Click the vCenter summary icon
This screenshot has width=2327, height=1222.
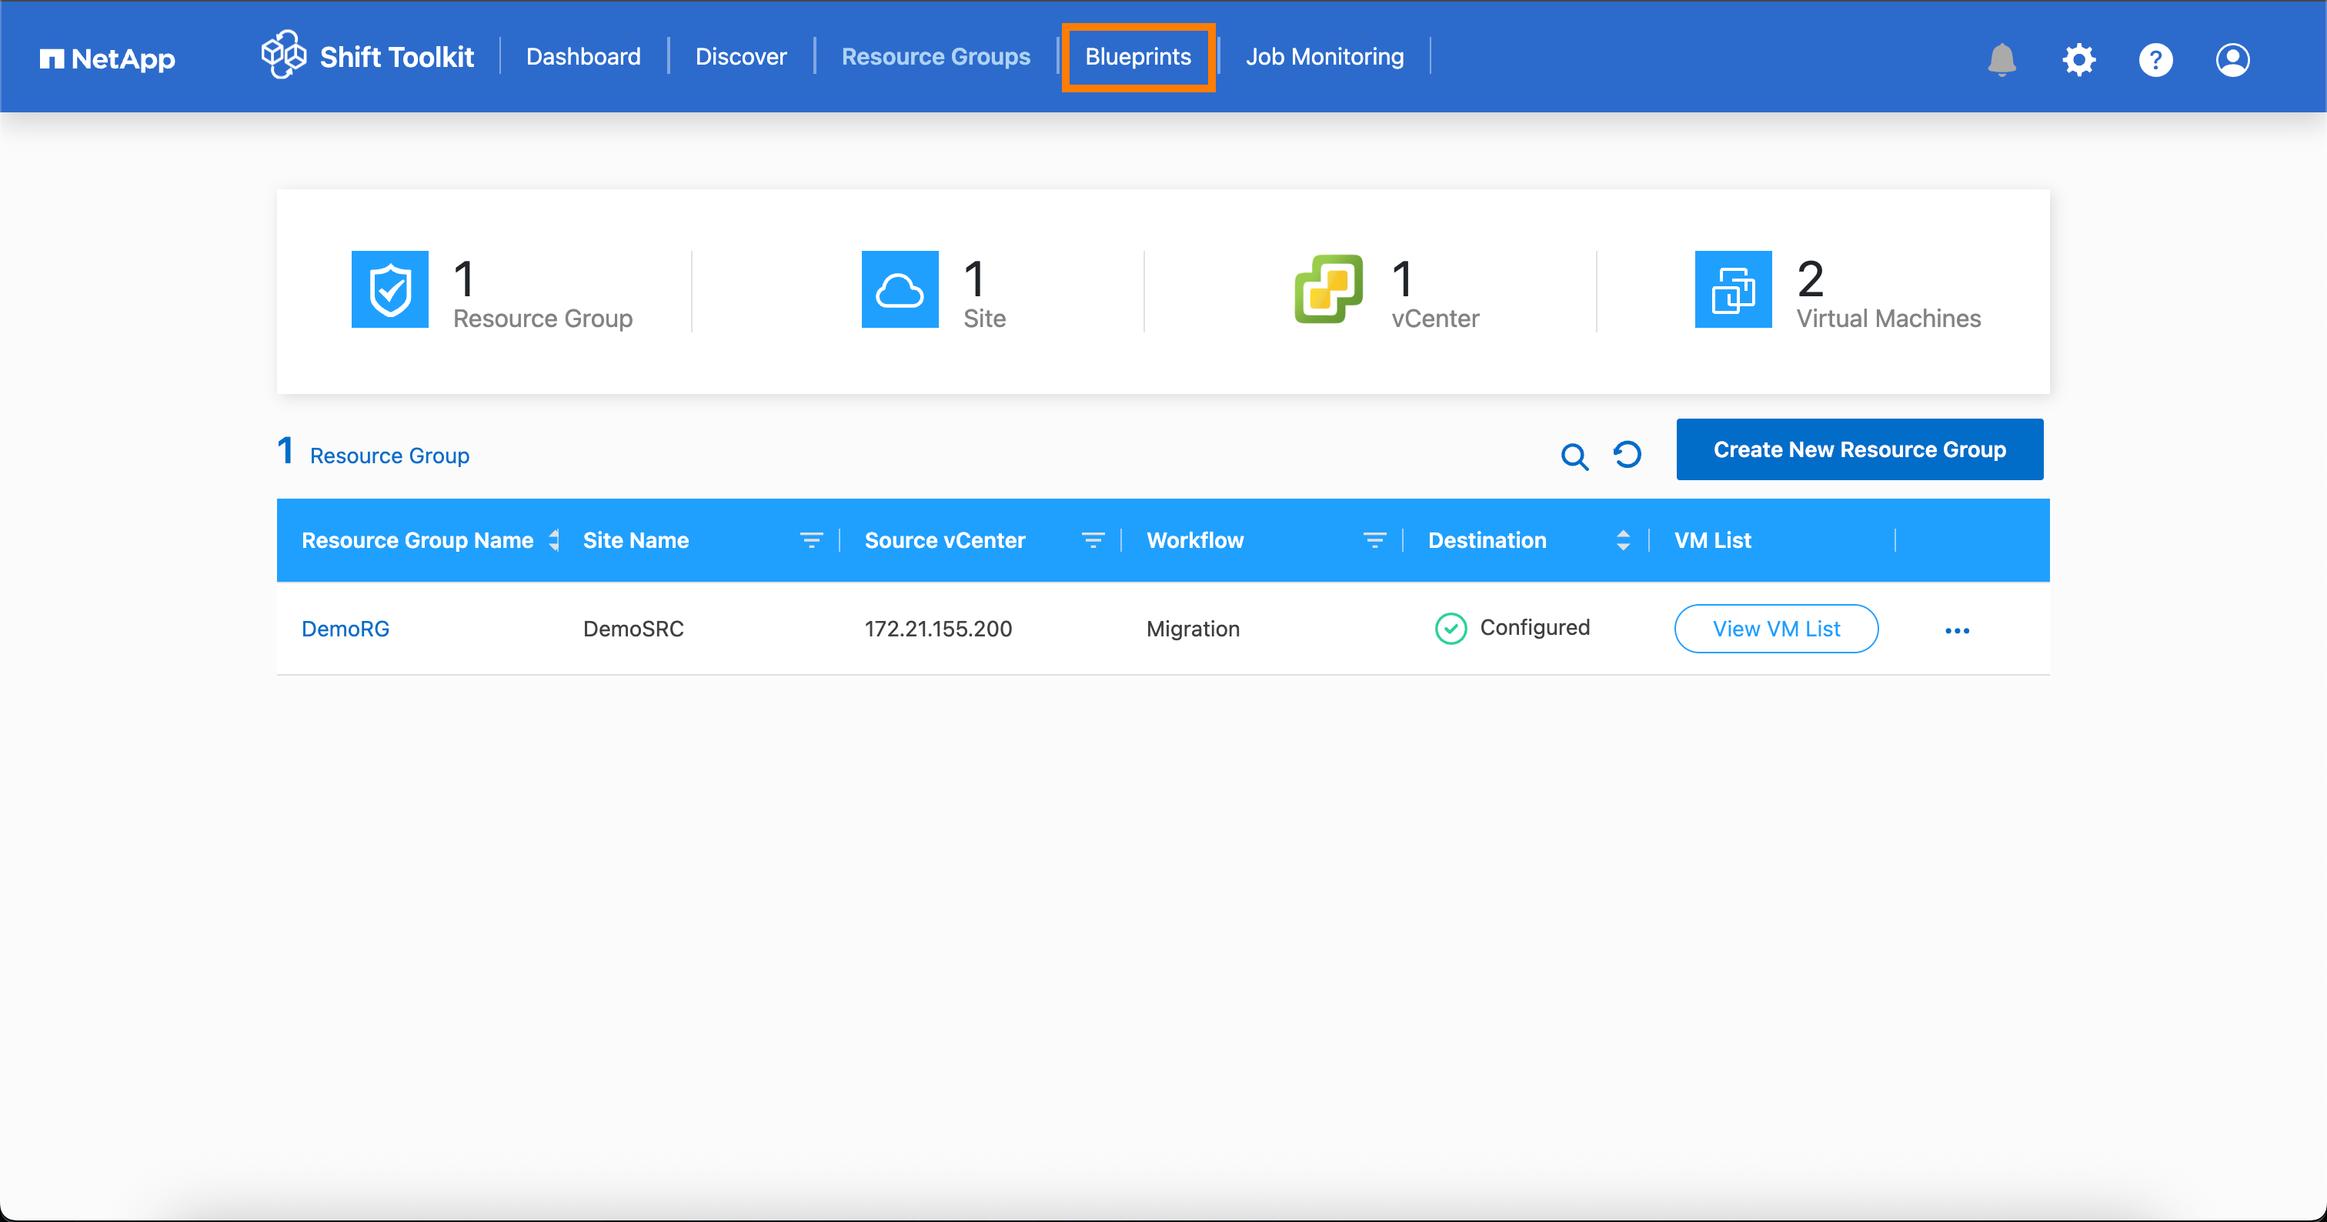click(1328, 289)
